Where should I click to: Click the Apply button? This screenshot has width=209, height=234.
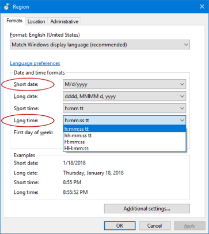[189, 226]
